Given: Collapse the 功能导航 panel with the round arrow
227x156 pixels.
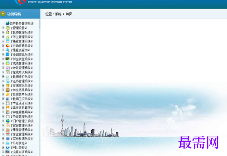Looking at the screenshot, I should click(x=3, y=14).
